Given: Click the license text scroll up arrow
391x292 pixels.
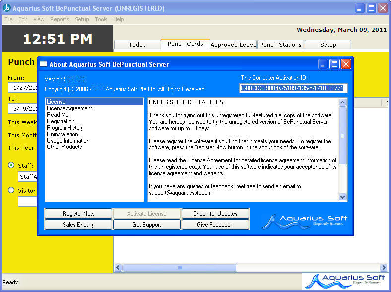Looking at the screenshot, I should coord(343,102).
